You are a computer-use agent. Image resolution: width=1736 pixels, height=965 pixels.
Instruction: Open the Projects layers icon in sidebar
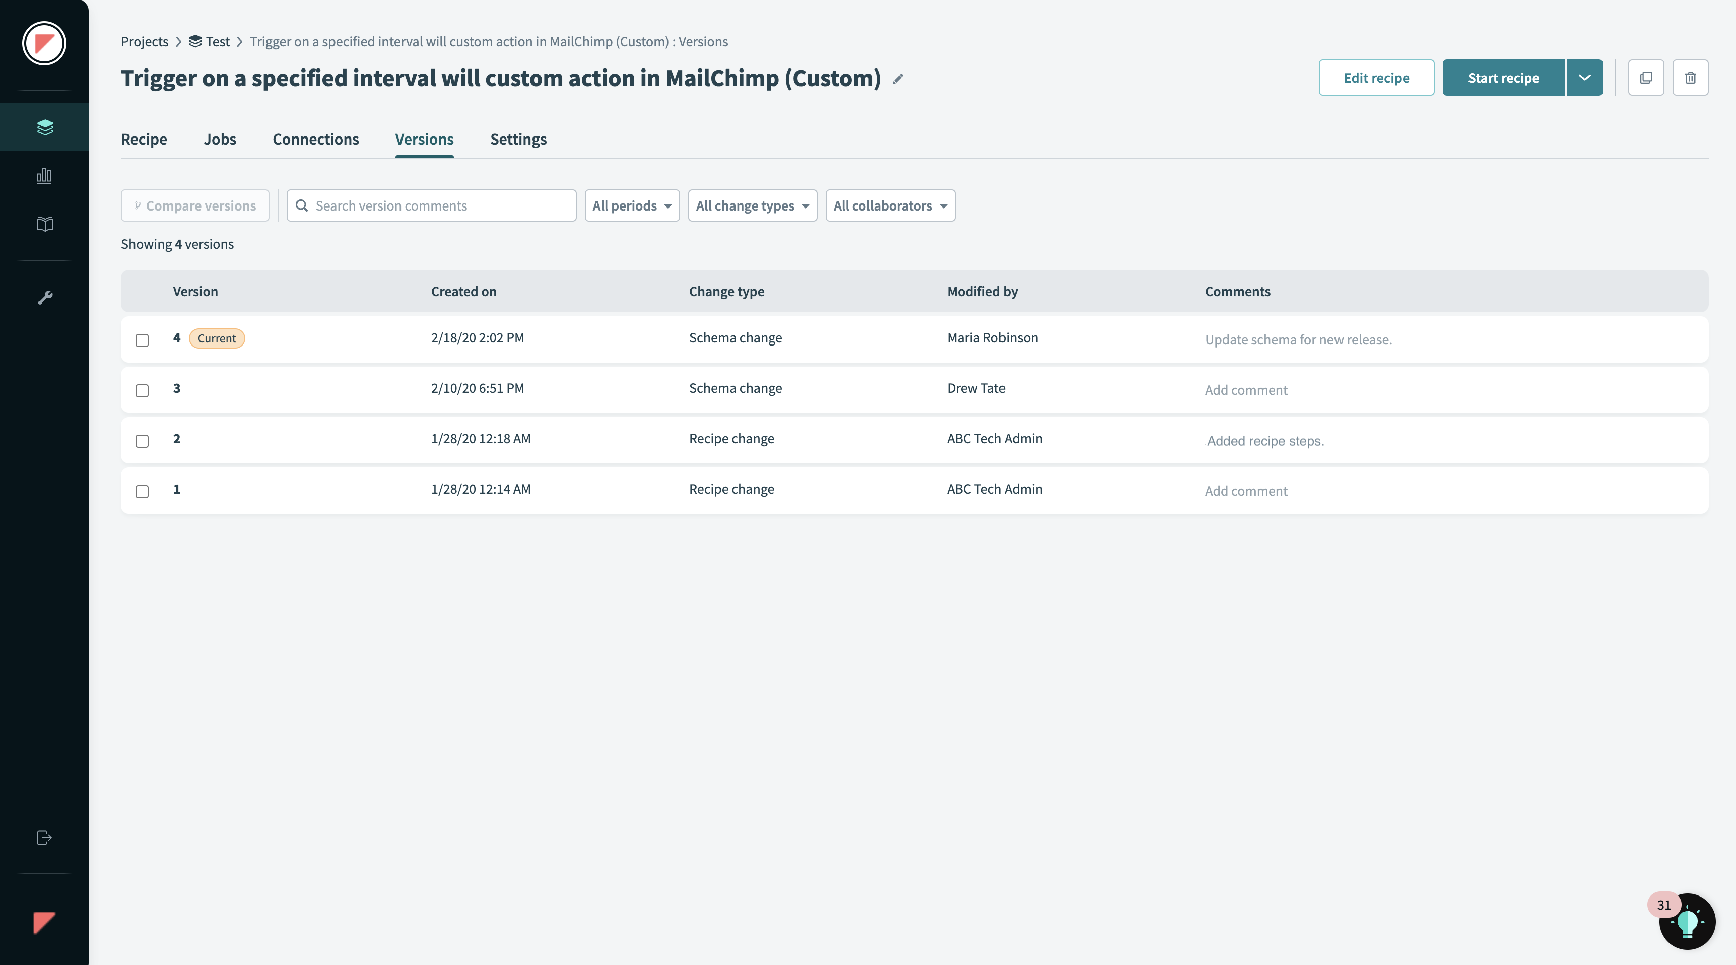pos(44,127)
